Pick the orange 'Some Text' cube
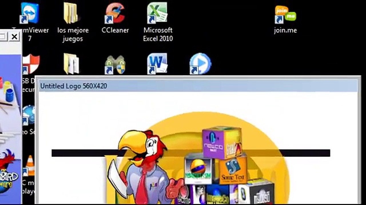The width and height of the screenshot is (366, 205). point(233,170)
